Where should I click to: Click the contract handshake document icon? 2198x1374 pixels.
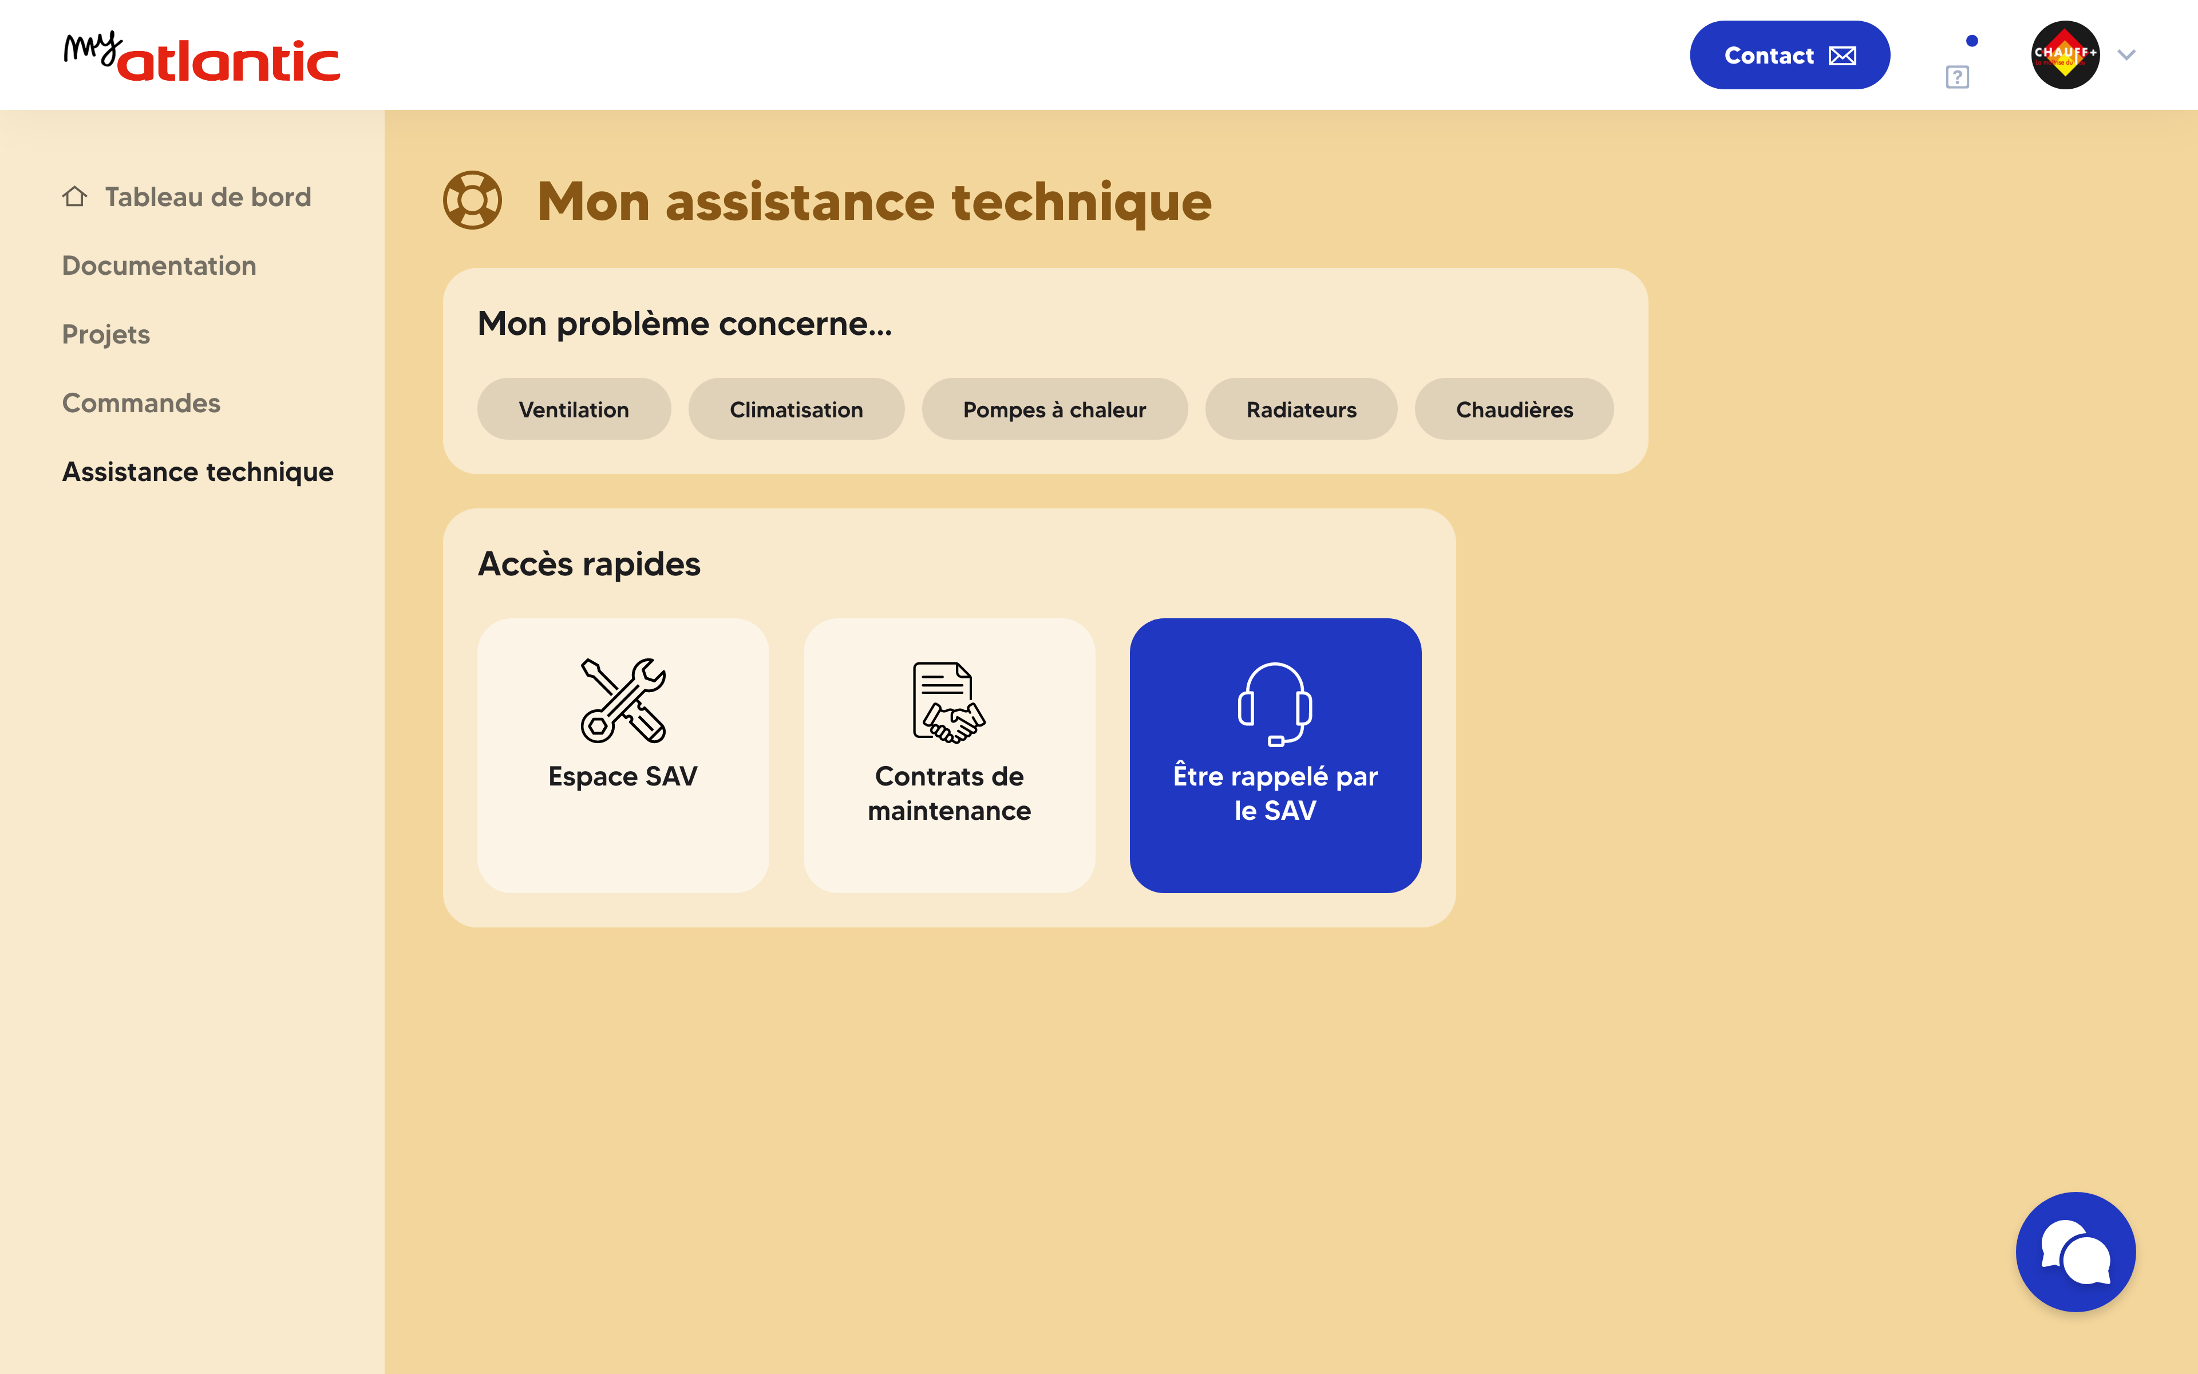tap(948, 702)
